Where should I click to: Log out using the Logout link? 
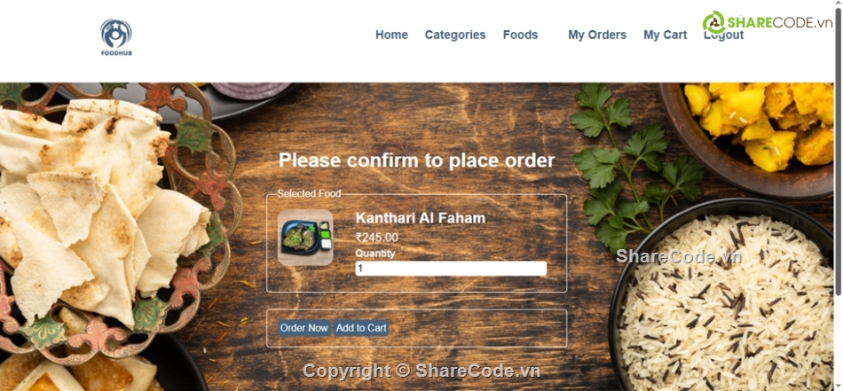723,35
